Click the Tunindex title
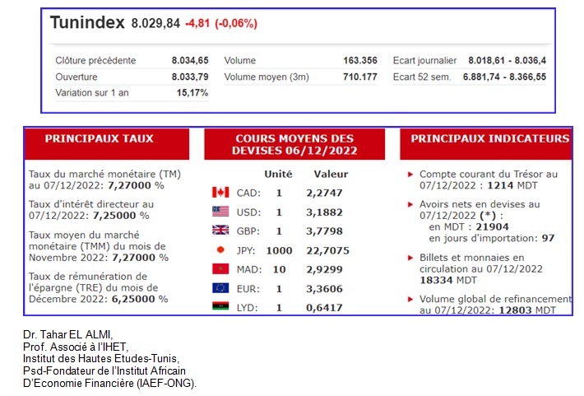 (x=88, y=23)
